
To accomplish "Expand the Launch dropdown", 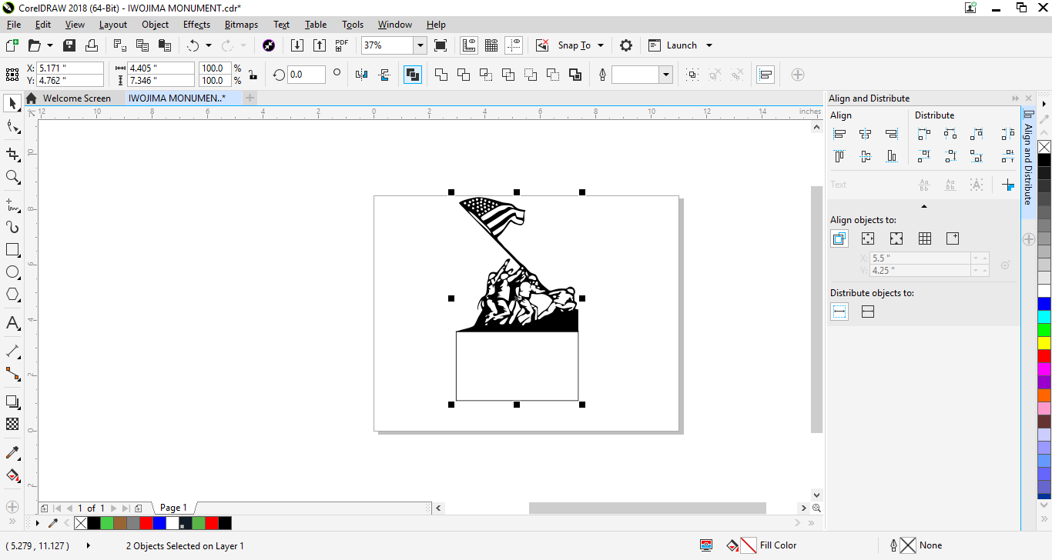I will pyautogui.click(x=709, y=45).
